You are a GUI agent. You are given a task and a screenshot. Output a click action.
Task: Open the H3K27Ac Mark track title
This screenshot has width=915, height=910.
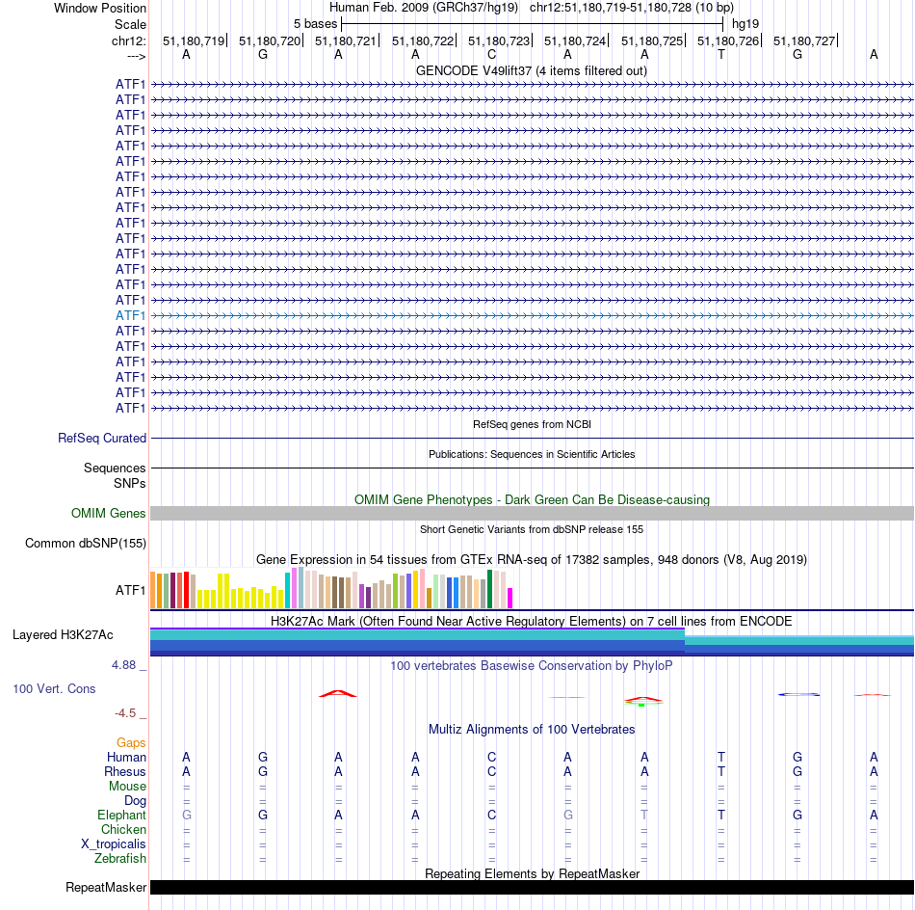point(532,622)
